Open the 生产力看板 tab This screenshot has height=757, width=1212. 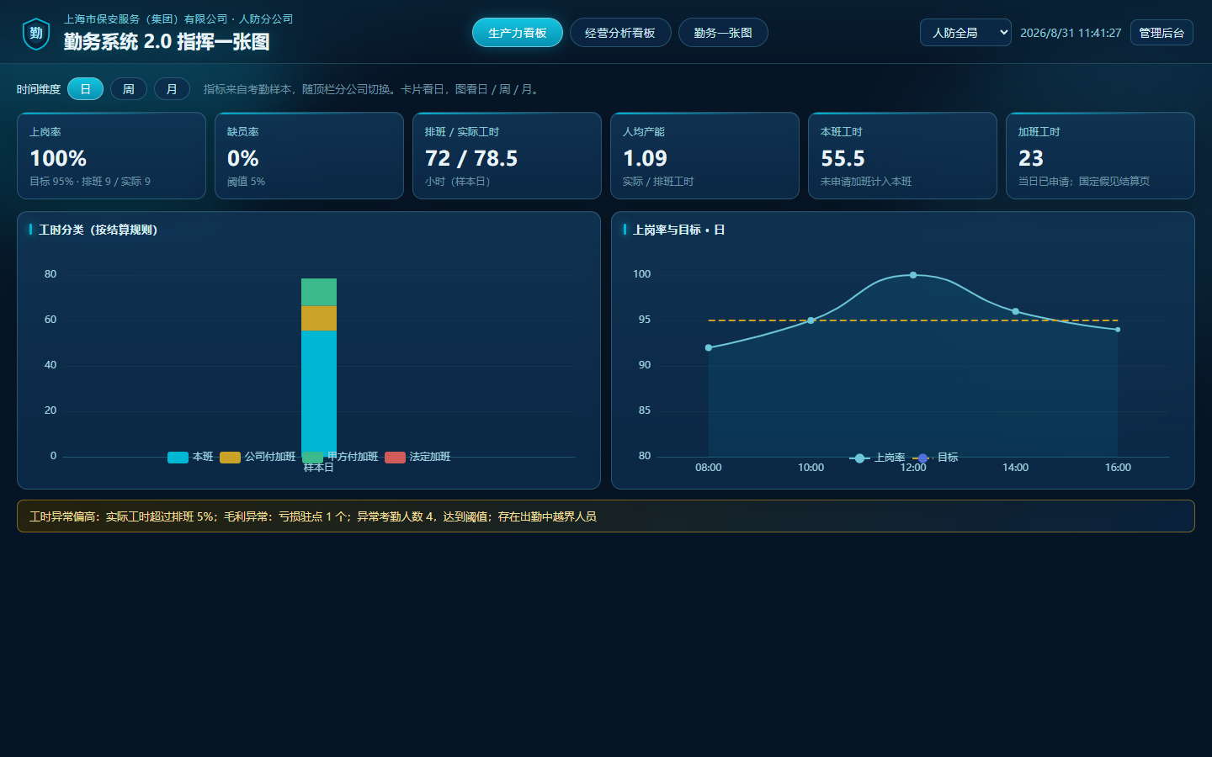(518, 33)
